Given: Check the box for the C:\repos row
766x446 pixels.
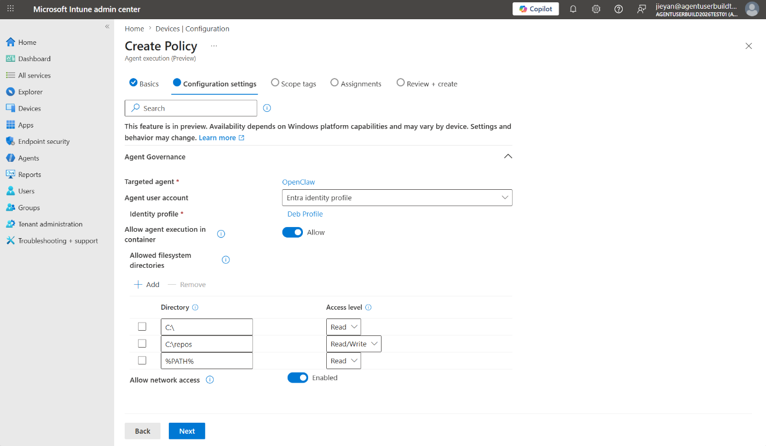Looking at the screenshot, I should point(142,344).
